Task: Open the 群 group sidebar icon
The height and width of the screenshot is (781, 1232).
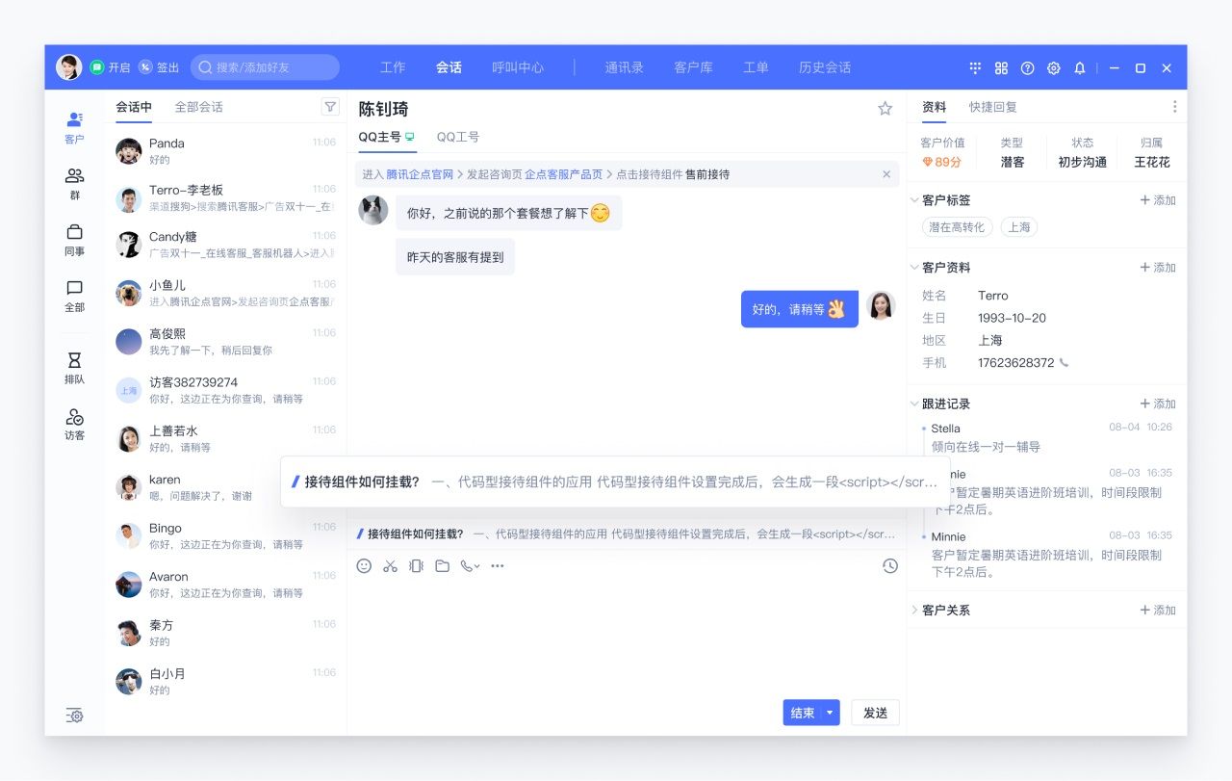Action: pyautogui.click(x=74, y=183)
